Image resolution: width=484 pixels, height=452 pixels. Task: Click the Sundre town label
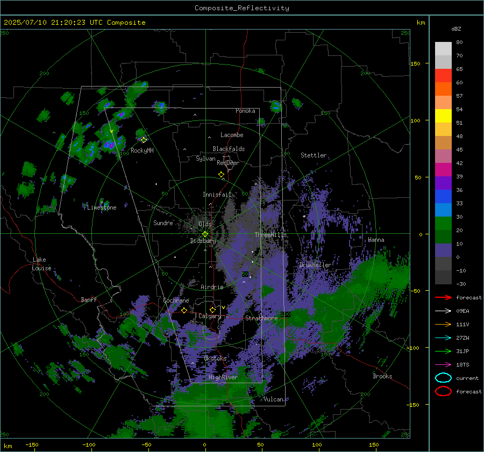click(x=163, y=223)
